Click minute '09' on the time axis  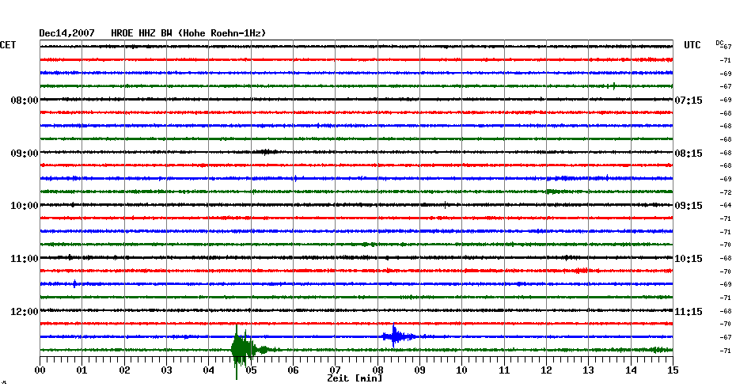(419, 370)
